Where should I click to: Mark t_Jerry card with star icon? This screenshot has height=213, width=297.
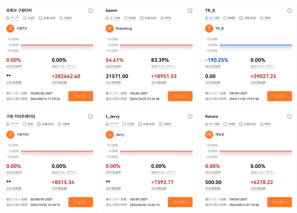coord(190,116)
